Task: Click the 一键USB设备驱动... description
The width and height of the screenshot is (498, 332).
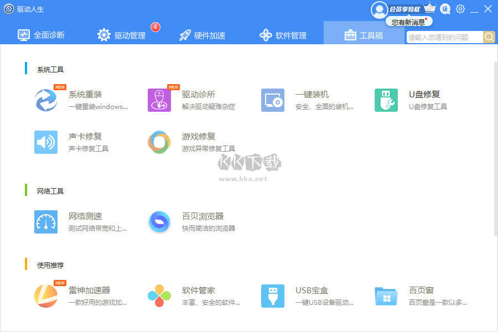Action: [324, 303]
